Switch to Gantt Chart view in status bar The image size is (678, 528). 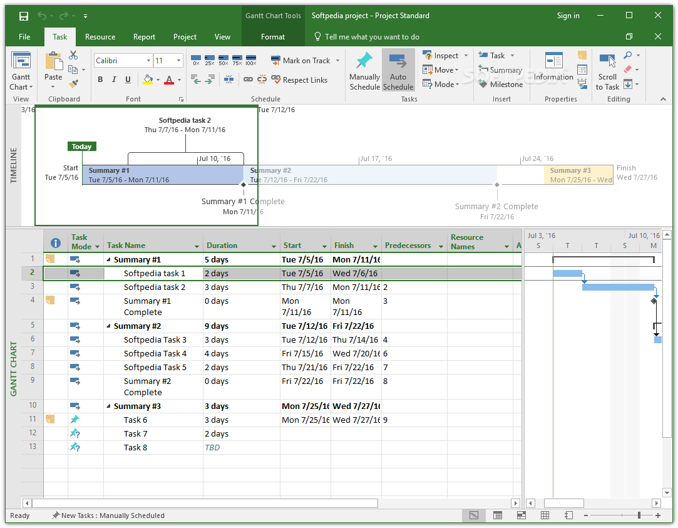(474, 515)
